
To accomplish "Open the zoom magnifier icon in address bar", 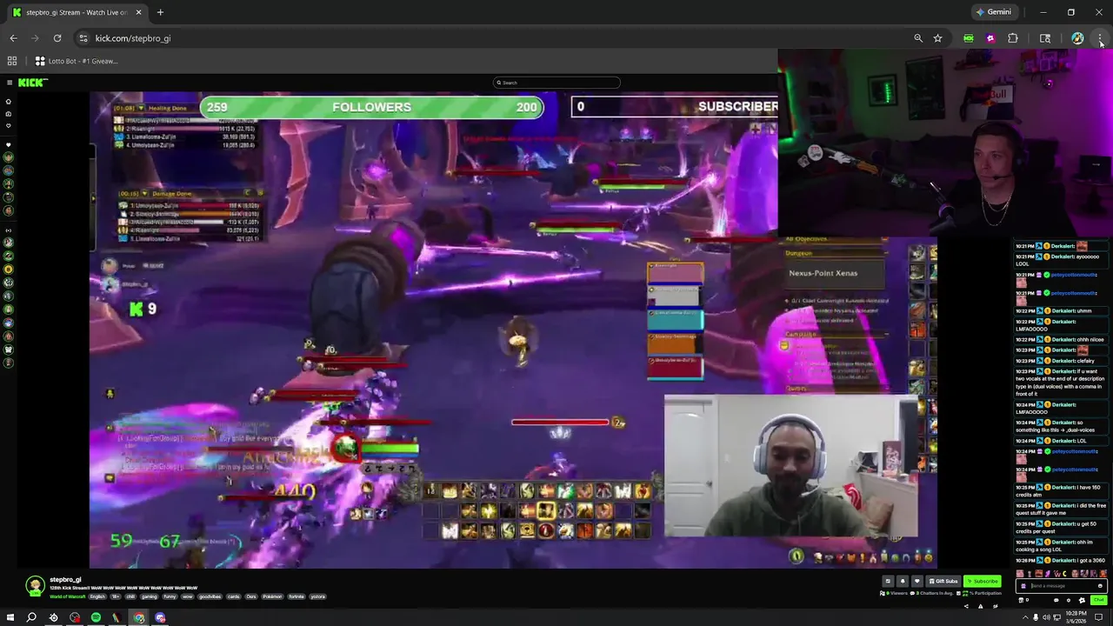I will pyautogui.click(x=918, y=38).
